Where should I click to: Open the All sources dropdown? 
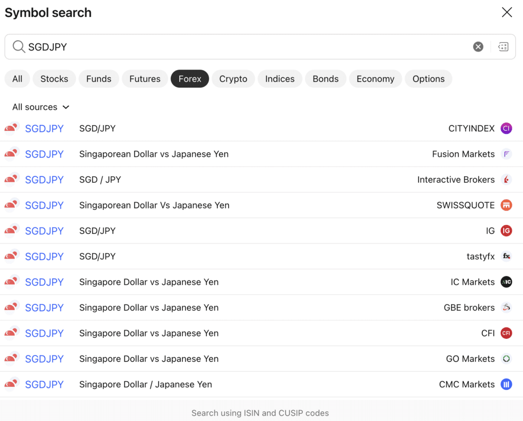(x=41, y=107)
